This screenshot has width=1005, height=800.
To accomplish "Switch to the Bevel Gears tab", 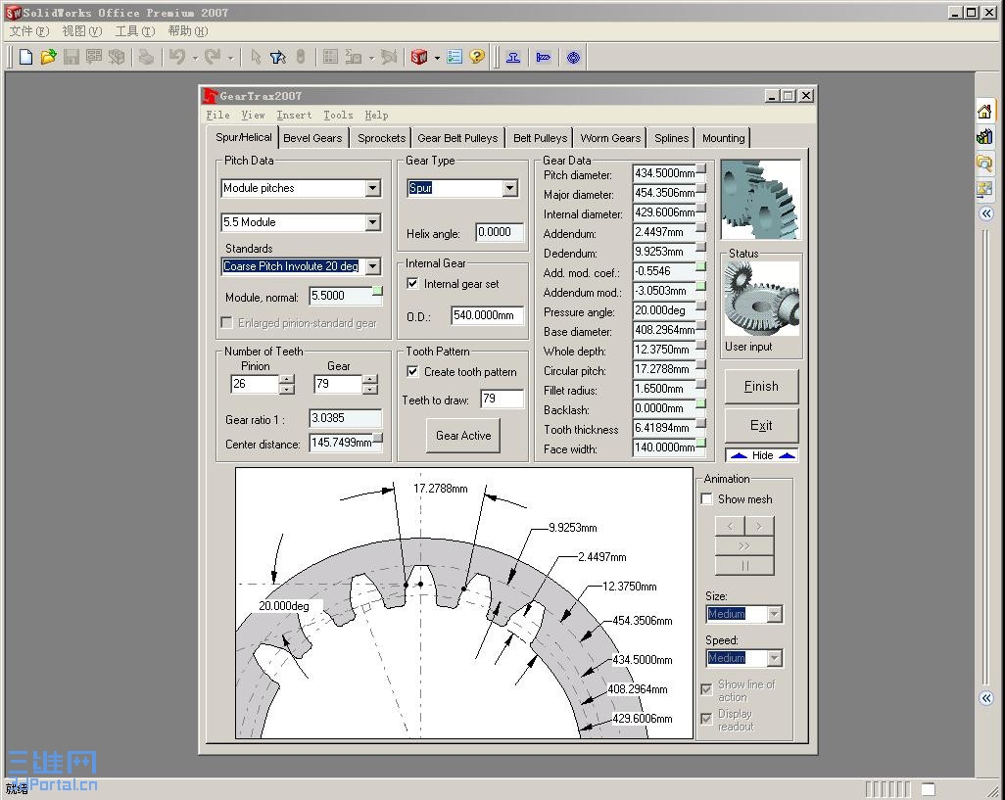I will [312, 138].
